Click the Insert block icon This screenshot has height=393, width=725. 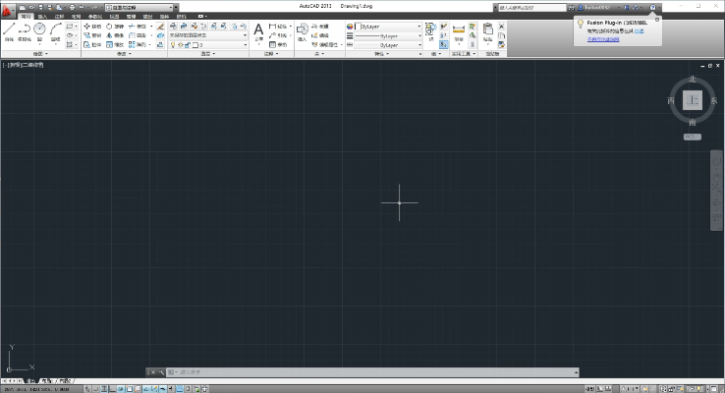point(303,30)
